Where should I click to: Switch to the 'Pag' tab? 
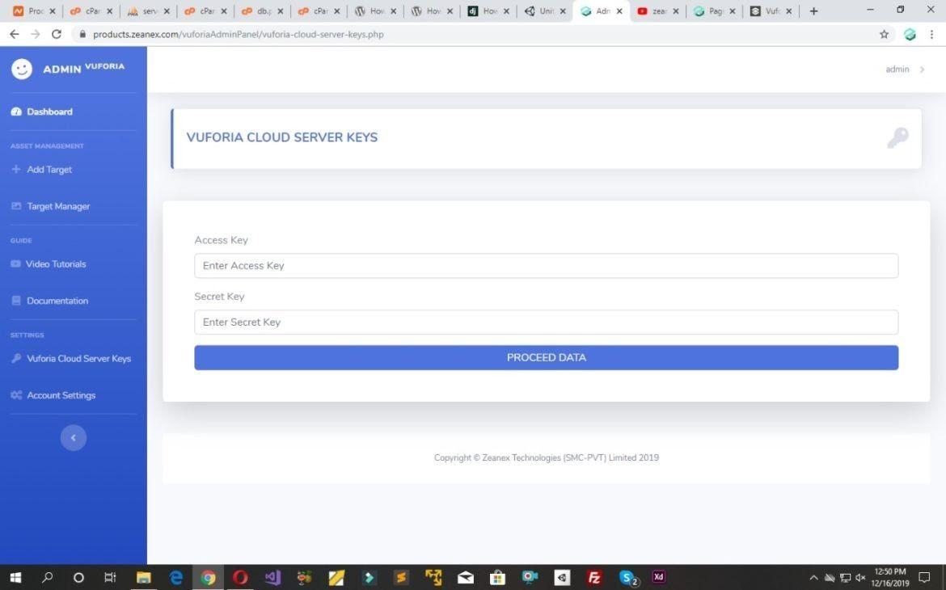click(714, 11)
